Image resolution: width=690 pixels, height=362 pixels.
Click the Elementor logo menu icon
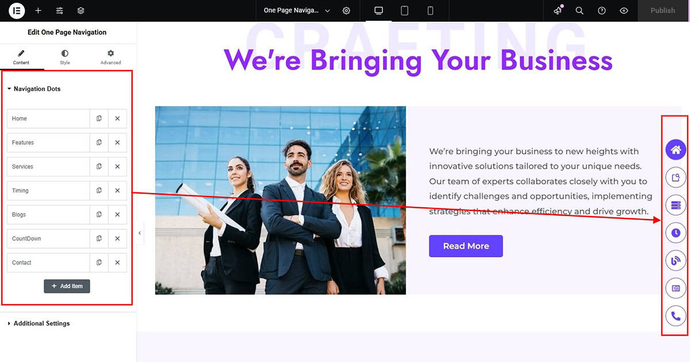(x=17, y=10)
